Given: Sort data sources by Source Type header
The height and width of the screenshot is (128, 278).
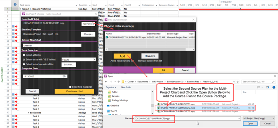Looking at the screenshot, I should 177,33.
